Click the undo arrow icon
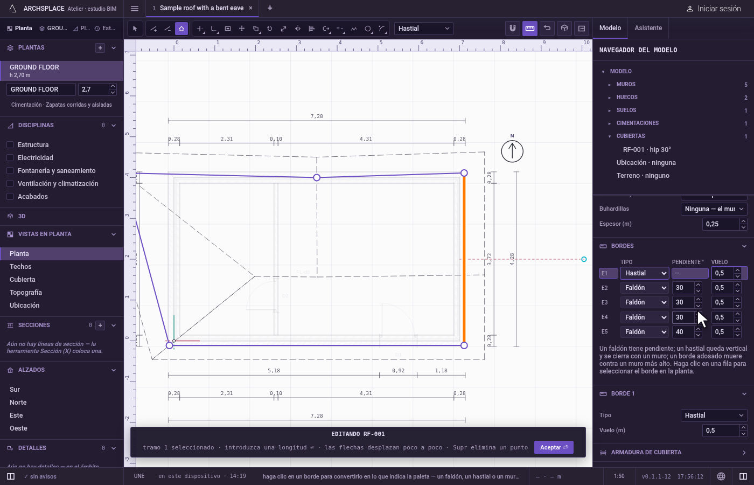754x485 pixels. click(547, 28)
